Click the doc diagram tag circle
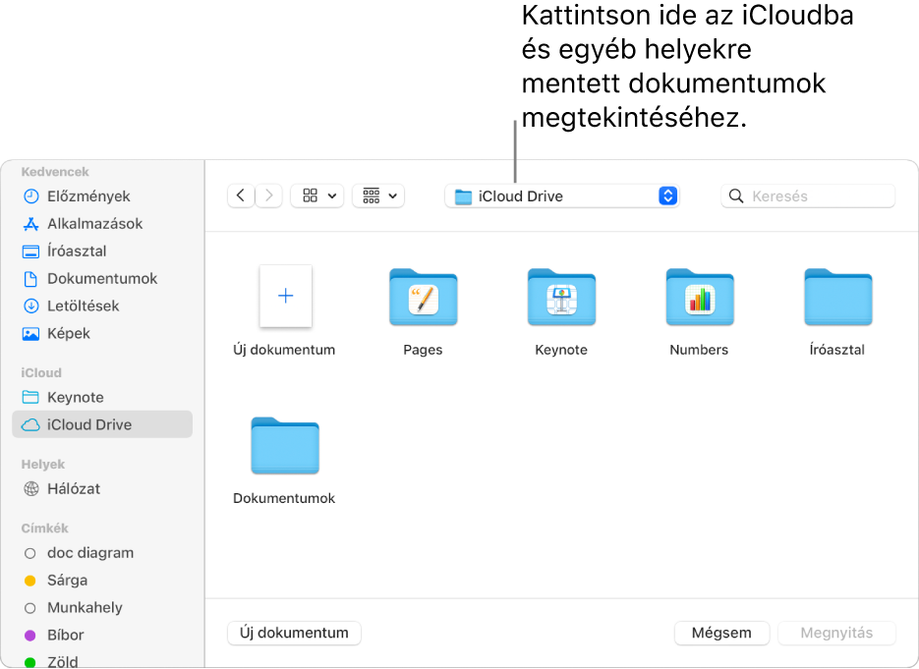This screenshot has height=669, width=919. [x=29, y=554]
